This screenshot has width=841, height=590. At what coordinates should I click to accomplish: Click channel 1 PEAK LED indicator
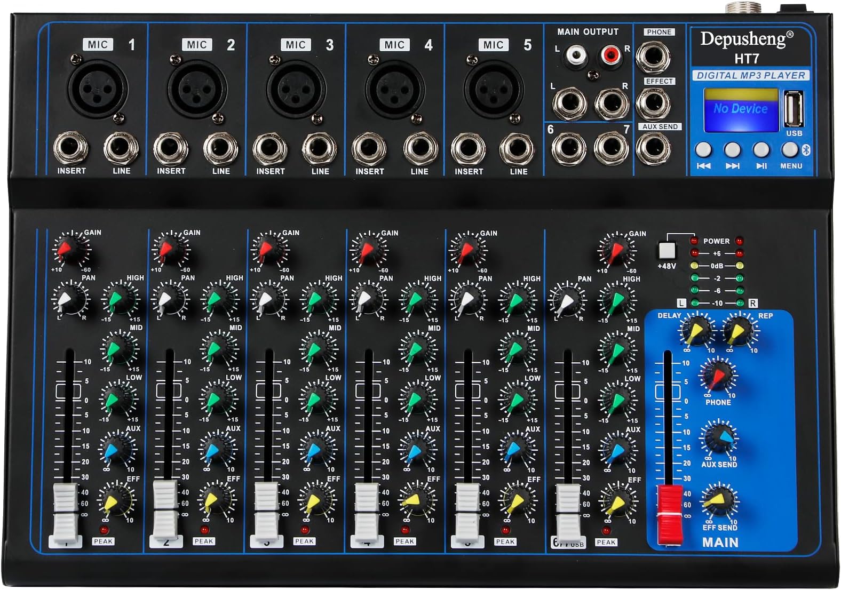coord(104,530)
